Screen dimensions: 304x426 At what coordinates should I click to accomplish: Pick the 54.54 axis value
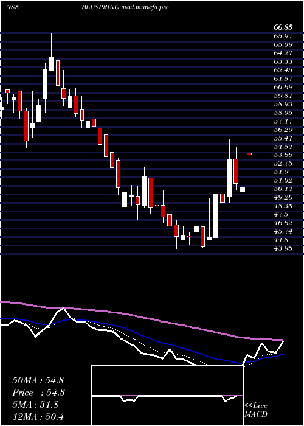pyautogui.click(x=283, y=147)
